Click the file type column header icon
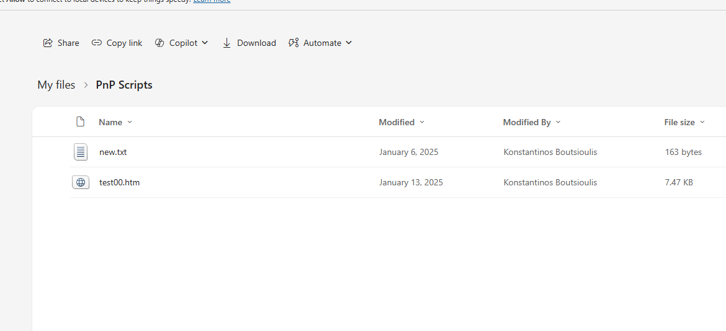 point(80,122)
